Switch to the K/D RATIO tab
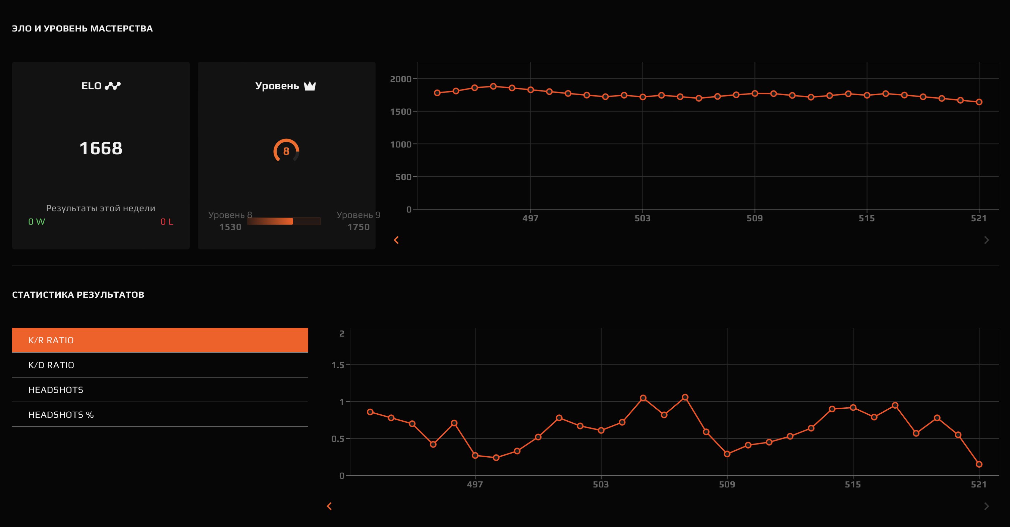The width and height of the screenshot is (1010, 527). click(x=160, y=365)
